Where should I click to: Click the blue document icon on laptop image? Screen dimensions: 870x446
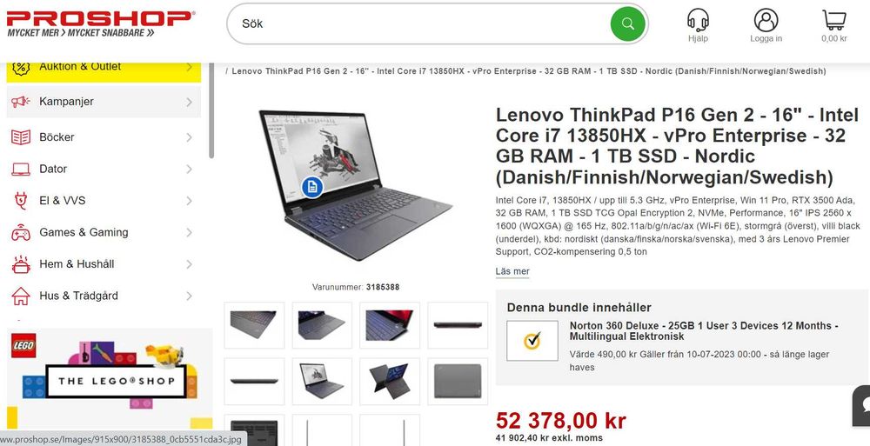point(312,187)
